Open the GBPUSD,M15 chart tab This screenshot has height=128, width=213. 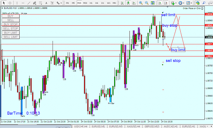point(152,127)
